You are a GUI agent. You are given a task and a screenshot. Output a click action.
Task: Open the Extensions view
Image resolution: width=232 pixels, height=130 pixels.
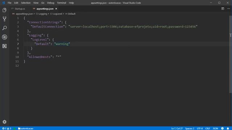click(4, 46)
